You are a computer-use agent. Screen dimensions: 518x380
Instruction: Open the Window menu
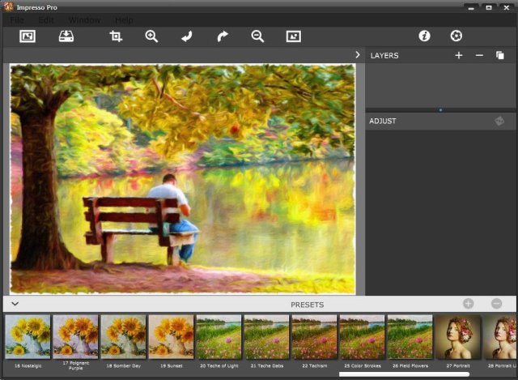coord(84,19)
